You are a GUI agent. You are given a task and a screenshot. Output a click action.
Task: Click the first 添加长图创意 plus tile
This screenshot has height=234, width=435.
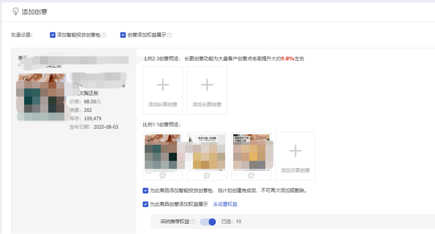163,90
